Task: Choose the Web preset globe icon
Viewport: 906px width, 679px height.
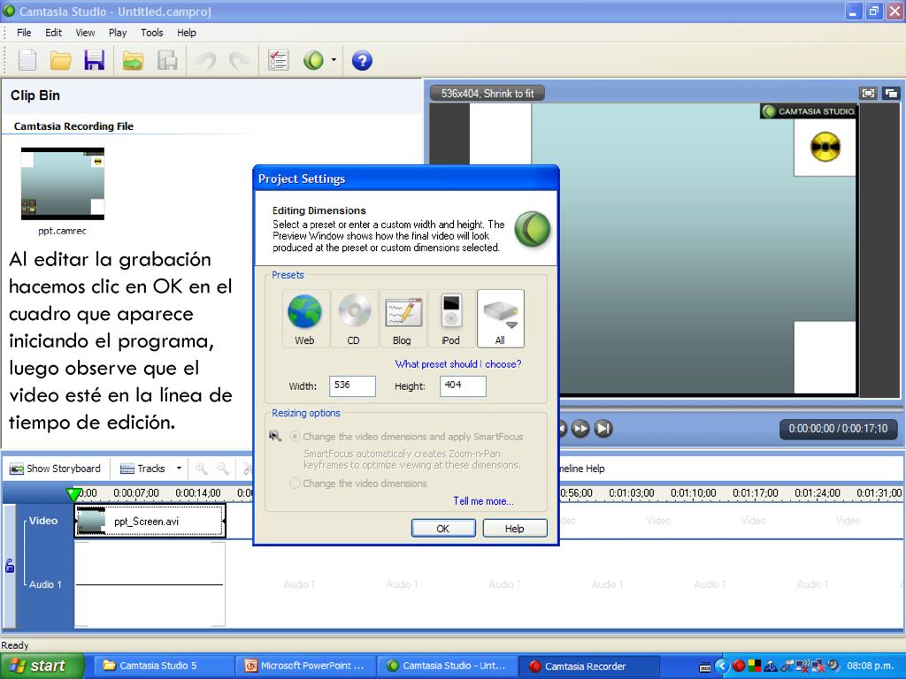Action: pos(304,318)
